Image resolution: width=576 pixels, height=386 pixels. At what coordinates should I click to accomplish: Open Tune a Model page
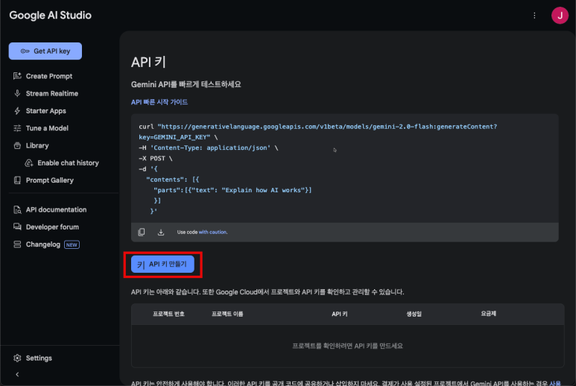point(47,128)
